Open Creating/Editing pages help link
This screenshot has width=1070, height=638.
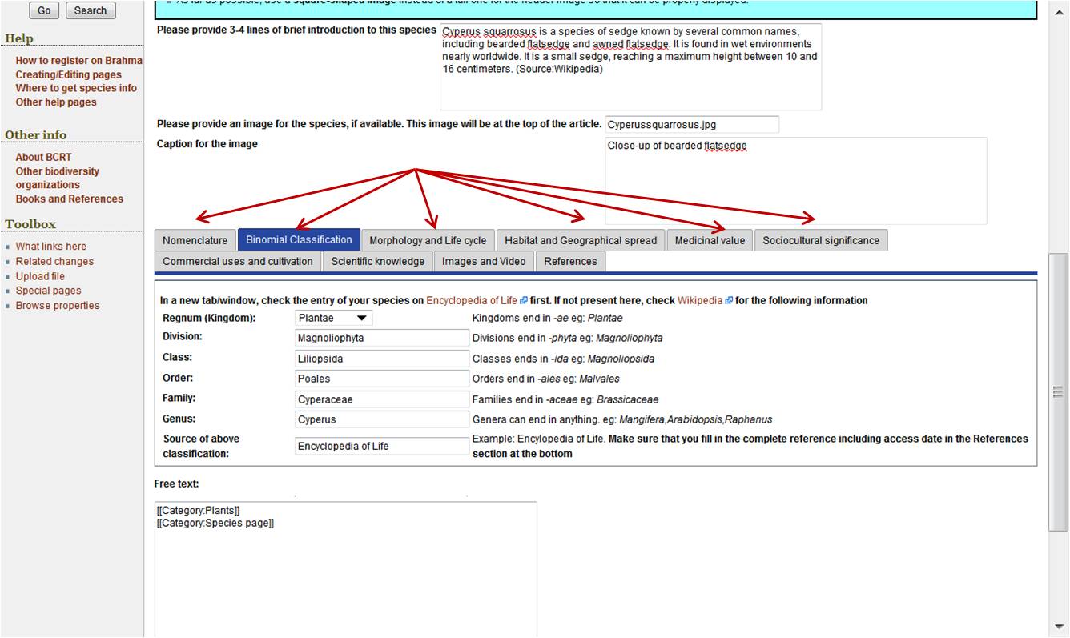[68, 74]
